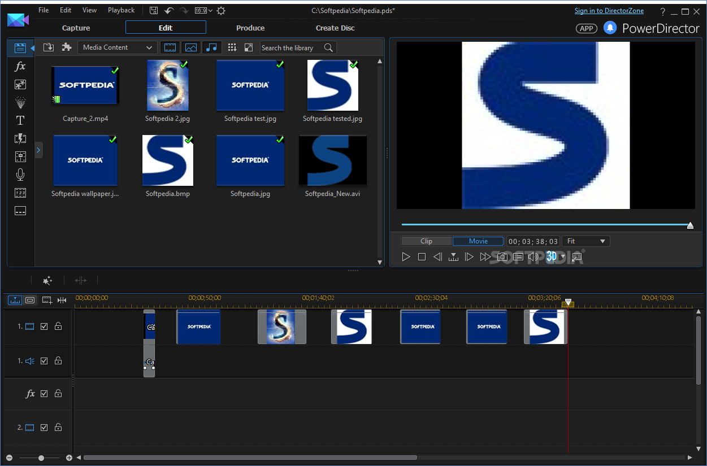Viewport: 707px width, 466px height.
Task: Switch to the Produce tab
Action: (250, 28)
